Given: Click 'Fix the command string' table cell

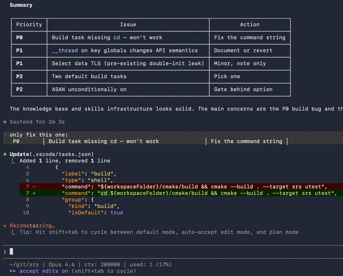Looking at the screenshot, I should click(250, 37).
